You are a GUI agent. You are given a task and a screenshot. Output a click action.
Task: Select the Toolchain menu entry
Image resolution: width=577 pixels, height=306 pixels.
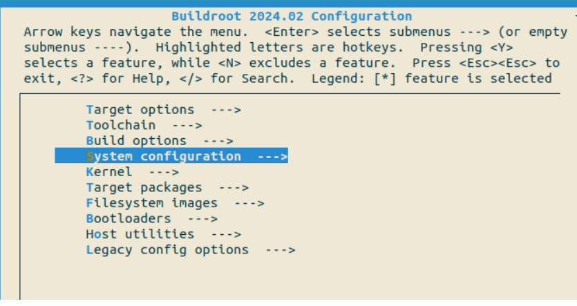pyautogui.click(x=121, y=125)
